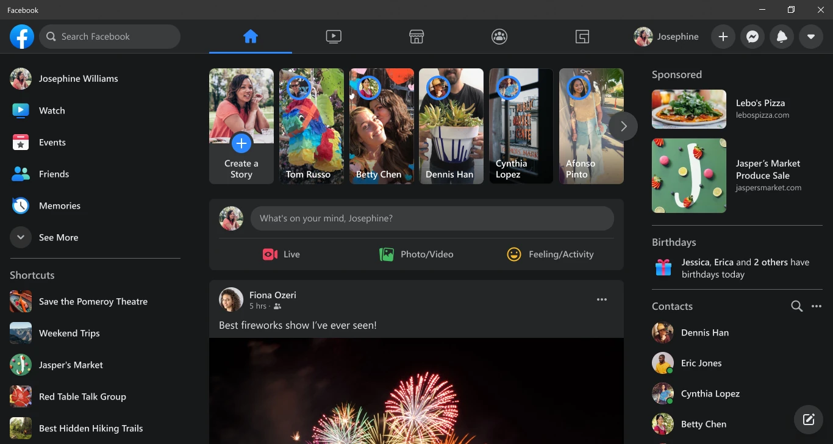The height and width of the screenshot is (444, 833).
Task: Open the Lebo's Pizza ad
Action: pyautogui.click(x=737, y=109)
